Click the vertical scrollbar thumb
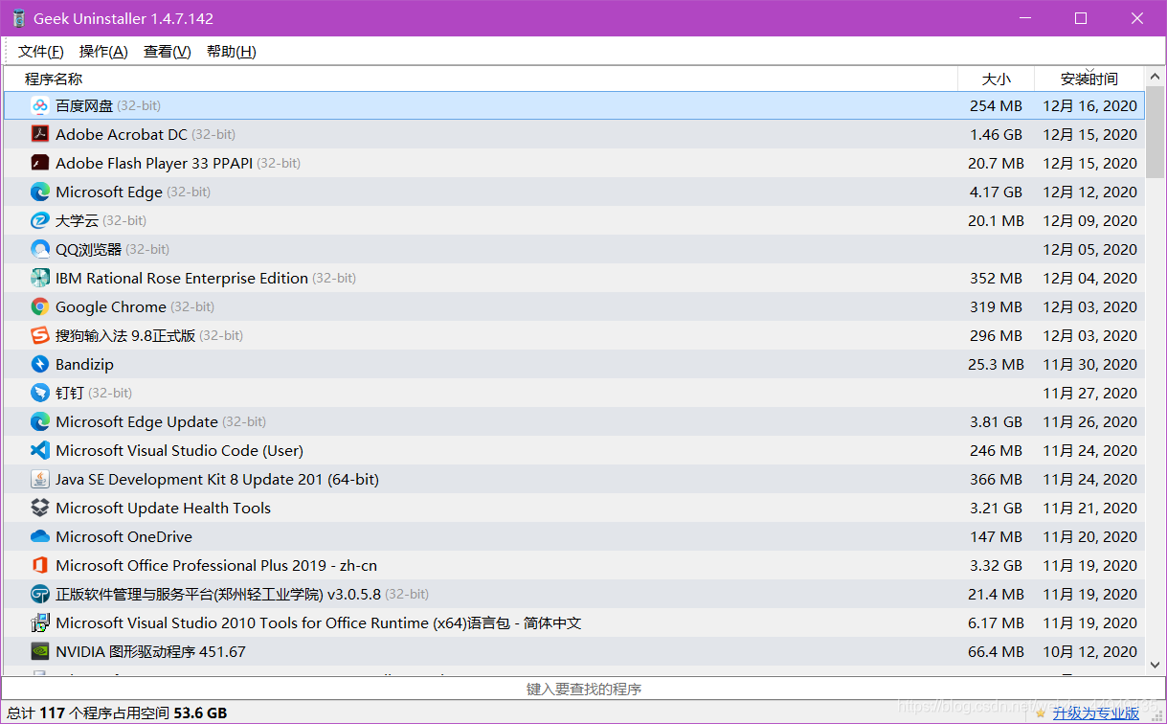1167x724 pixels. [1155, 133]
